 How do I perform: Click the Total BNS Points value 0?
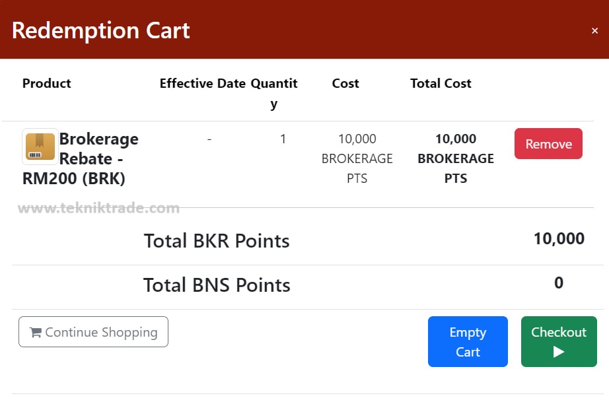point(559,283)
